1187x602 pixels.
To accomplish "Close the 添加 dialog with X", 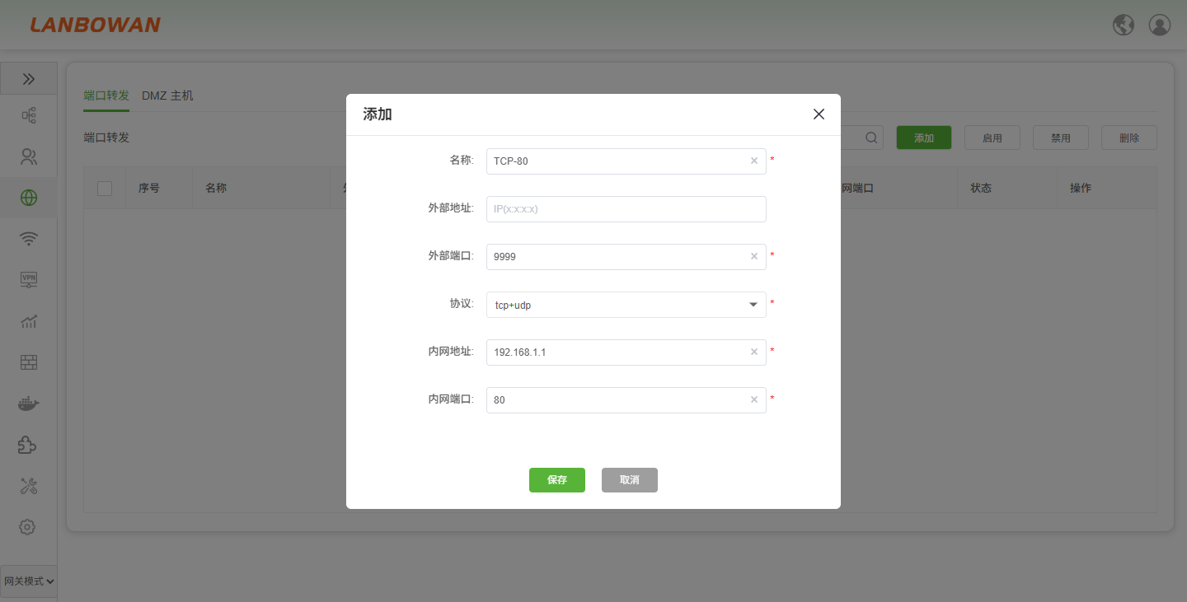I will tap(819, 114).
